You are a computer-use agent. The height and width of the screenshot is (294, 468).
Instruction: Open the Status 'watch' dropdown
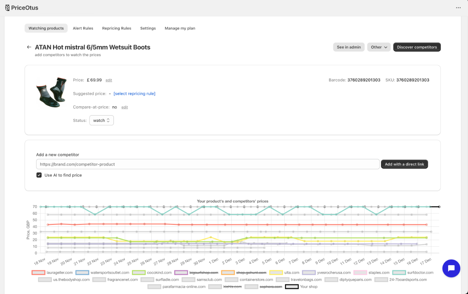point(101,120)
